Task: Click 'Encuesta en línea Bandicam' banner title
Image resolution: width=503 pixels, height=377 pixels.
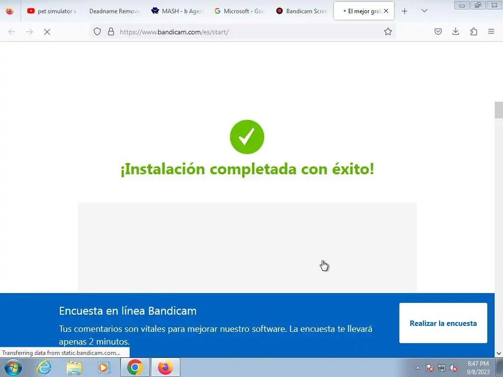Action: coord(128,311)
